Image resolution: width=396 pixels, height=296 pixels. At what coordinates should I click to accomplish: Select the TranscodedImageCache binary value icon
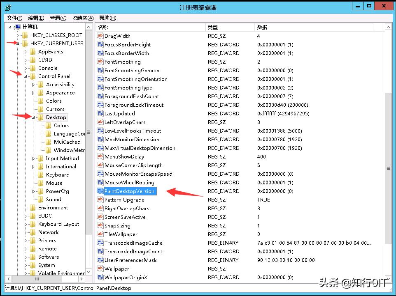pyautogui.click(x=100, y=243)
